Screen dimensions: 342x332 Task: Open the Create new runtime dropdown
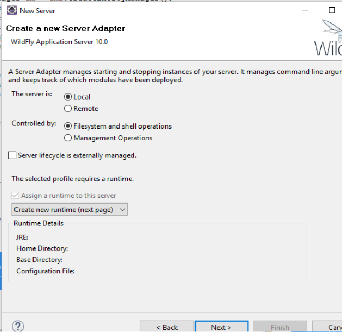coord(70,210)
